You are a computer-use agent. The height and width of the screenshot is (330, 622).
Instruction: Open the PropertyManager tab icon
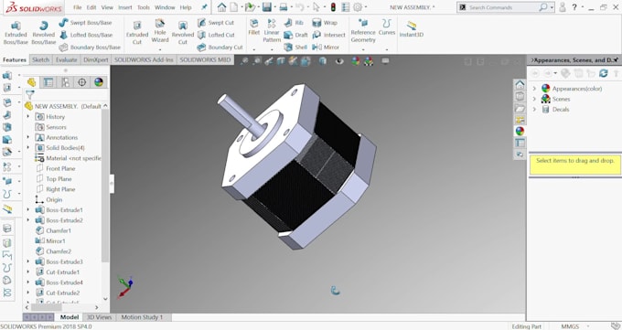[48, 82]
